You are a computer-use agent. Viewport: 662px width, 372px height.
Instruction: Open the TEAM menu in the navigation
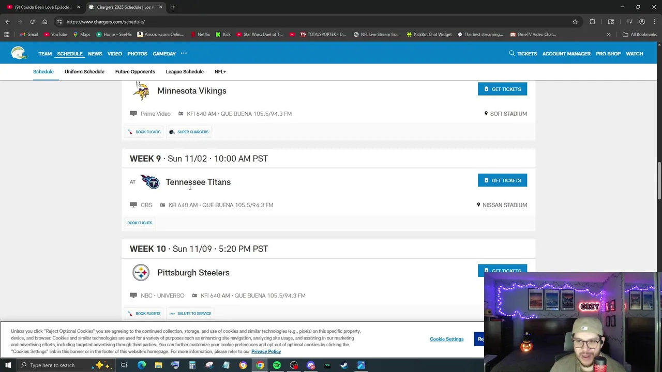(x=45, y=54)
